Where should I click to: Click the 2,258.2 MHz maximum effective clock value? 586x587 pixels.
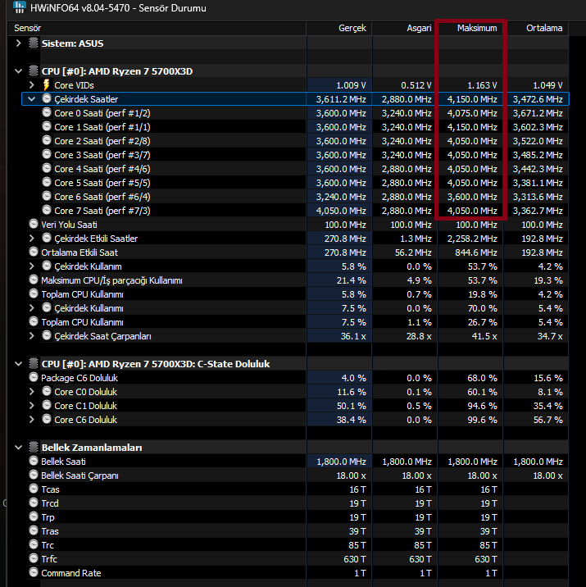(472, 239)
